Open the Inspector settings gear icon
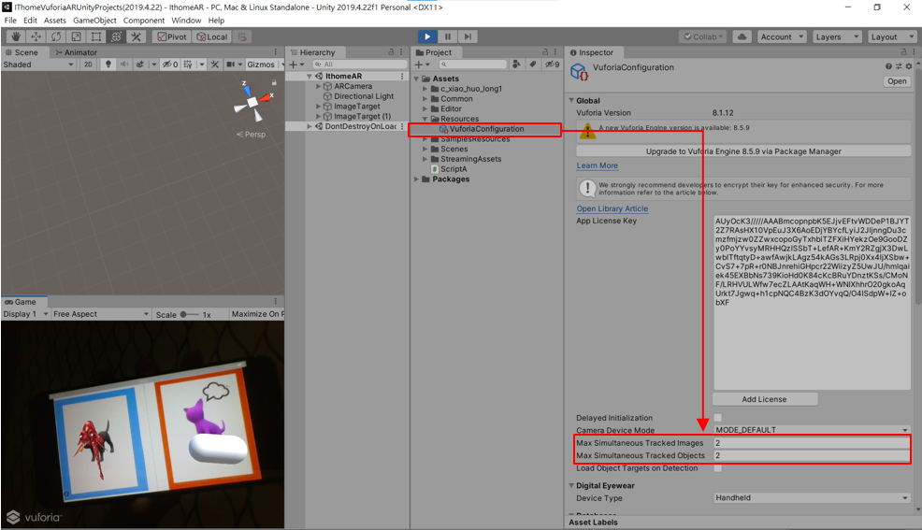 [x=909, y=66]
